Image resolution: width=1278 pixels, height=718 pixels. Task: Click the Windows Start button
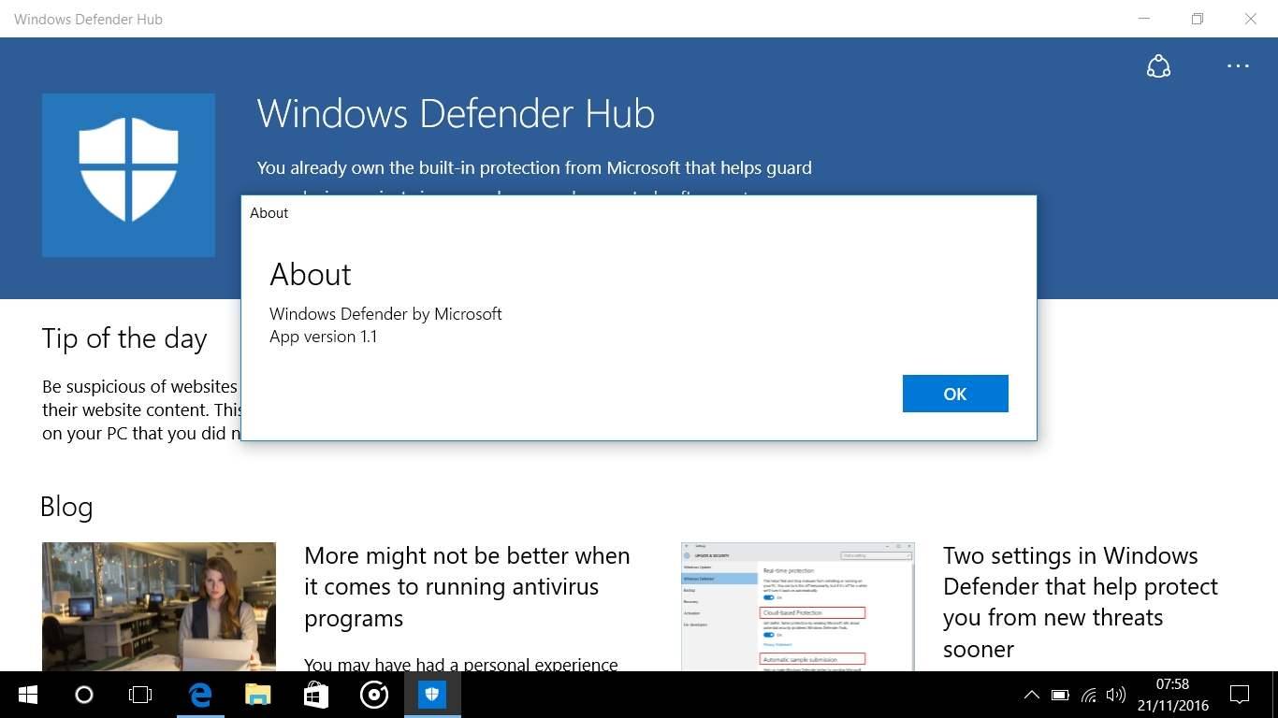[x=27, y=695]
